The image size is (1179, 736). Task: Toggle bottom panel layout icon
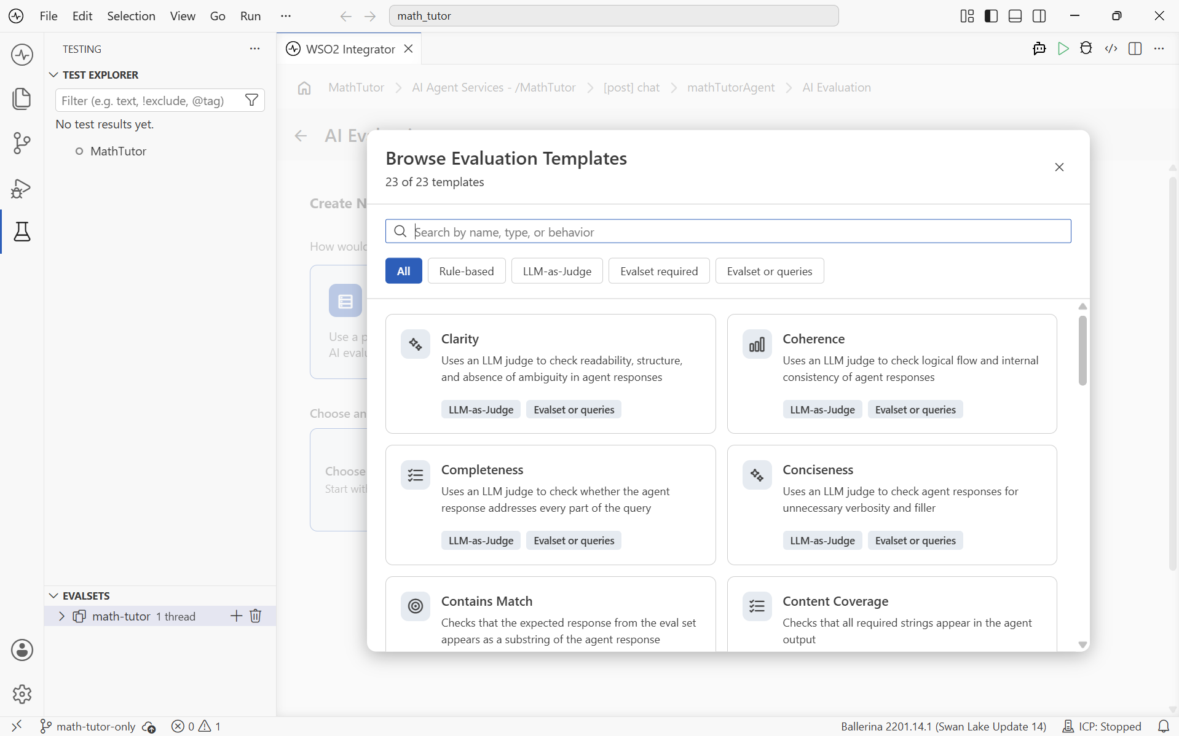[1015, 16]
